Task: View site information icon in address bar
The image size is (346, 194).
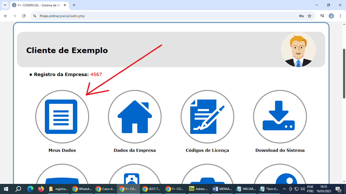Action: [x=35, y=16]
